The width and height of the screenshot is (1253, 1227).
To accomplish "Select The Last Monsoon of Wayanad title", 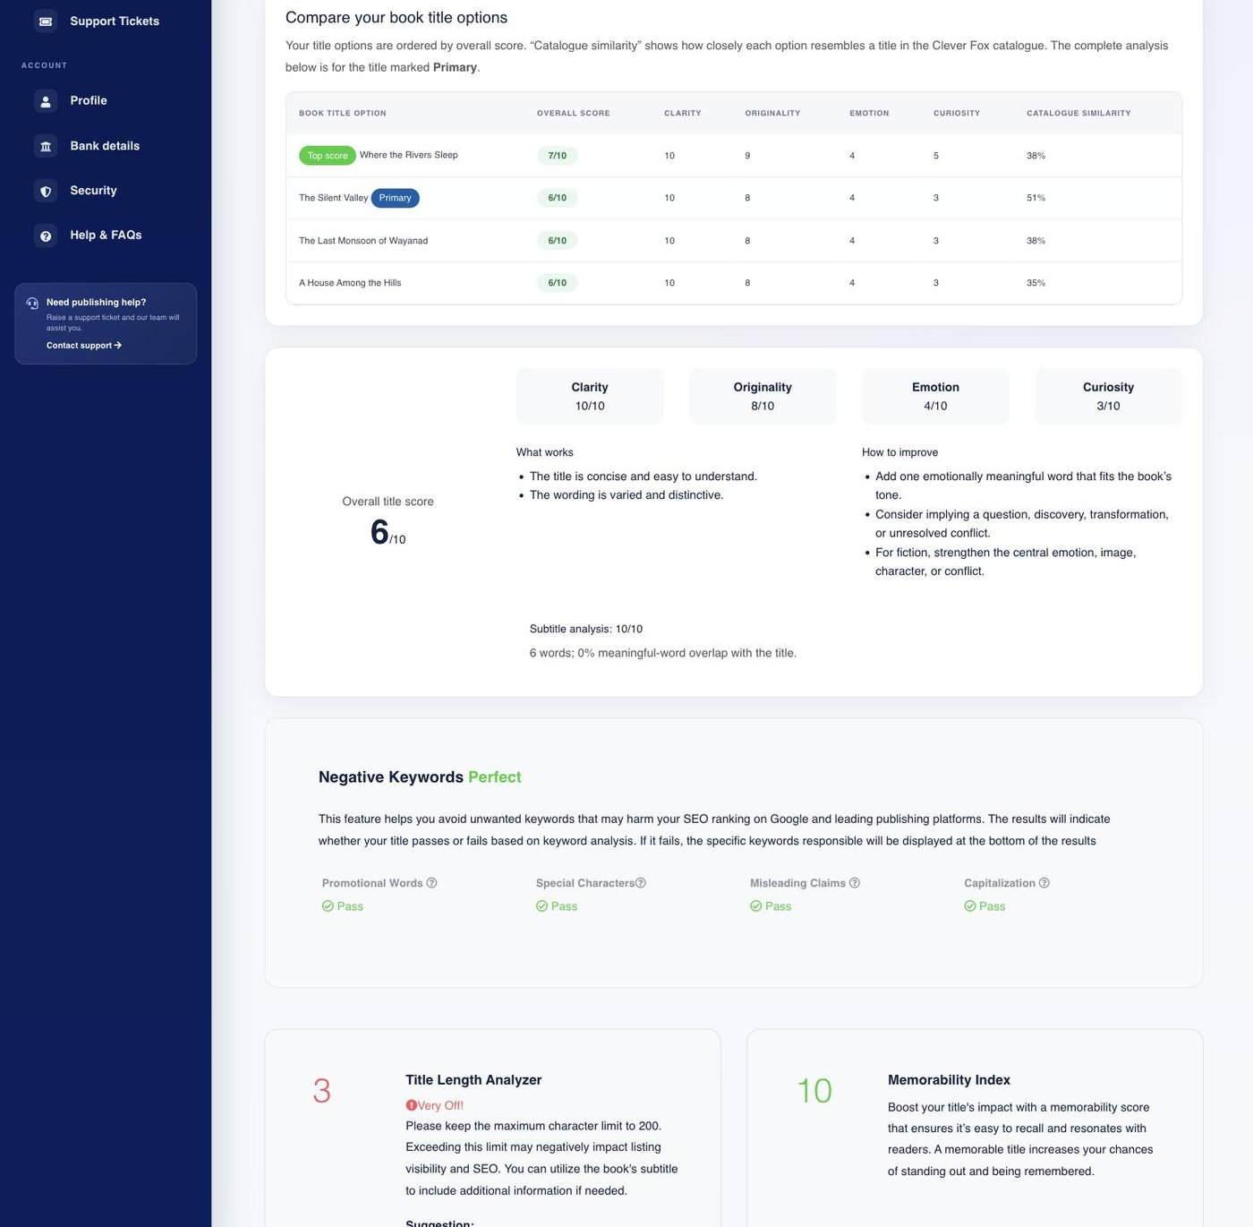I will (x=363, y=241).
